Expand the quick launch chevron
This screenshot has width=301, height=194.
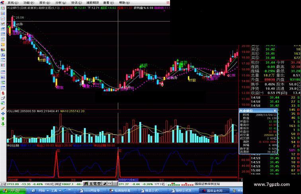point(69,190)
